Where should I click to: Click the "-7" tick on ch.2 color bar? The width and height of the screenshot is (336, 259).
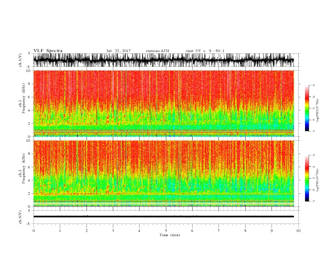coord(313,201)
